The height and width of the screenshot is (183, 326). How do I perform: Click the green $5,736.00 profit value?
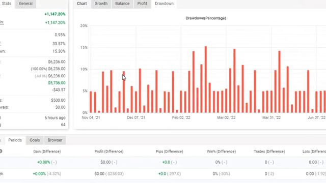click(57, 83)
